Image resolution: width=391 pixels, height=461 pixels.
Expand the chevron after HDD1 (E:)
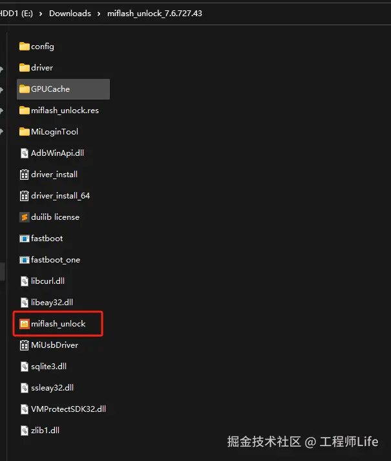click(41, 14)
